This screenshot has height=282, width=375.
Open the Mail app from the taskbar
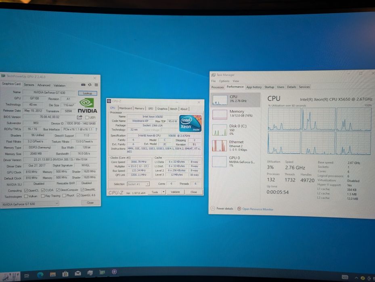(x=78, y=274)
